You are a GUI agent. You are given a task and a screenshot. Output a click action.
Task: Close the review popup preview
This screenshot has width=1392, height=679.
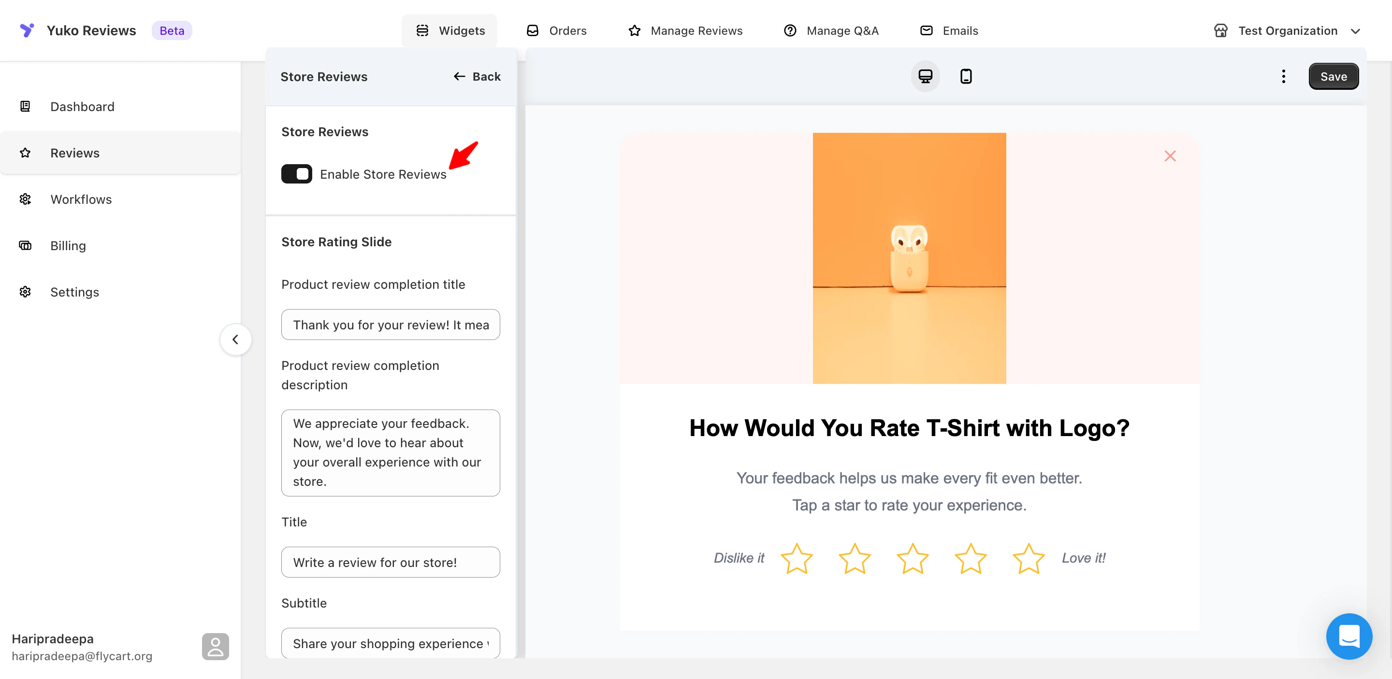coord(1169,156)
